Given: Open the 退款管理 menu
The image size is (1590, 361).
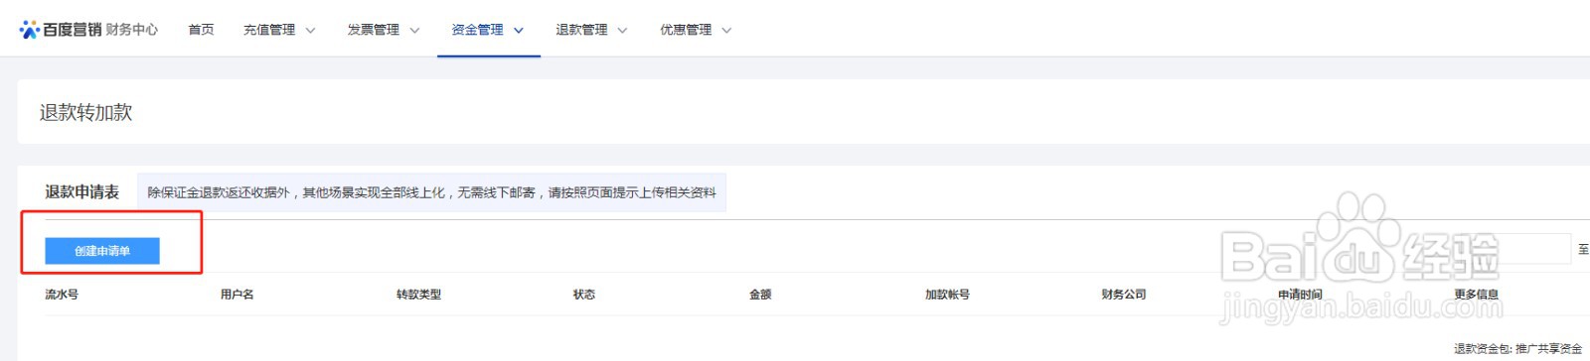Looking at the screenshot, I should click(582, 30).
